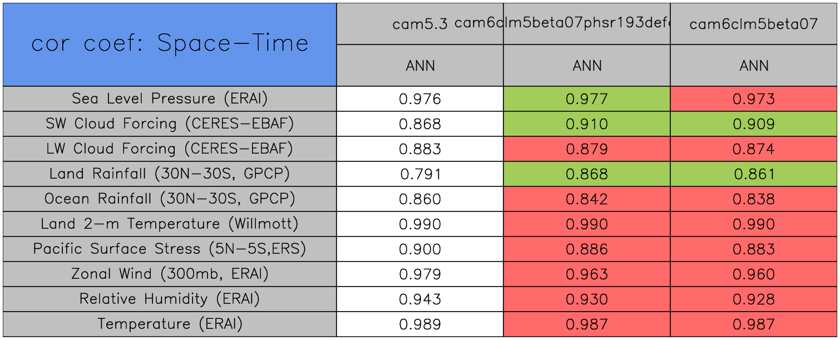Click Land Rainfall (30N-30S, GPCP) row label
The image size is (840, 340).
point(170,174)
